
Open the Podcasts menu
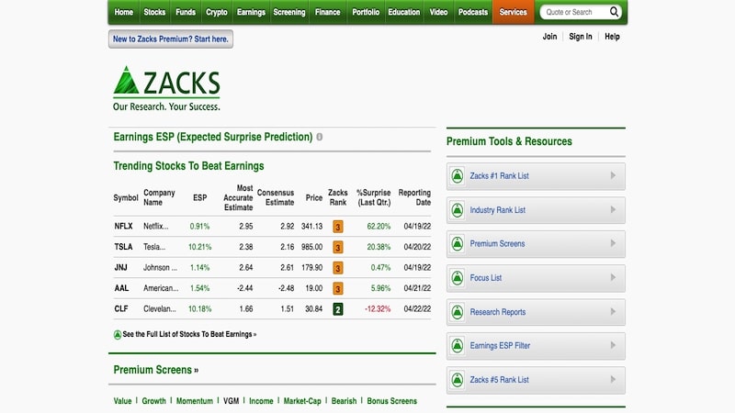[473, 12]
